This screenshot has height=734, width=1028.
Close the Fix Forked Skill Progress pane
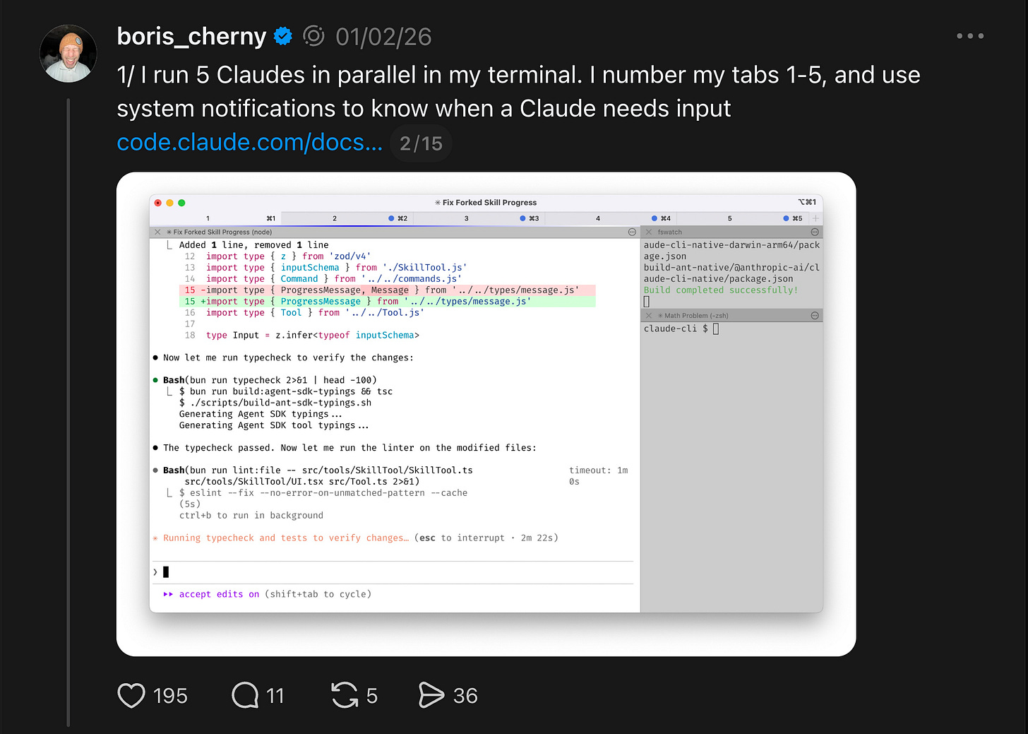157,232
